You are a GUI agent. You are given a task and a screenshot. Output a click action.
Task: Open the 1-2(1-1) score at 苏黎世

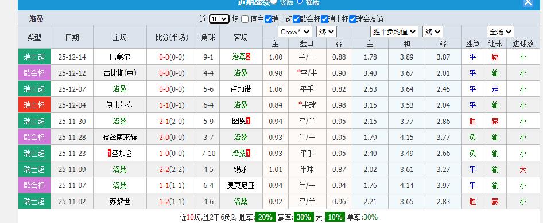coord(172,202)
